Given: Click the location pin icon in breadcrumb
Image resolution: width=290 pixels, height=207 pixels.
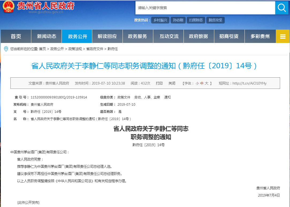Looking at the screenshot, I should 6,49.
